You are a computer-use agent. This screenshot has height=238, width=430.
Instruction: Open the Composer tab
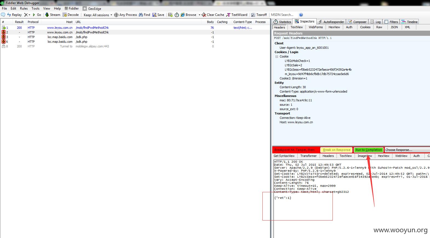pyautogui.click(x=357, y=22)
